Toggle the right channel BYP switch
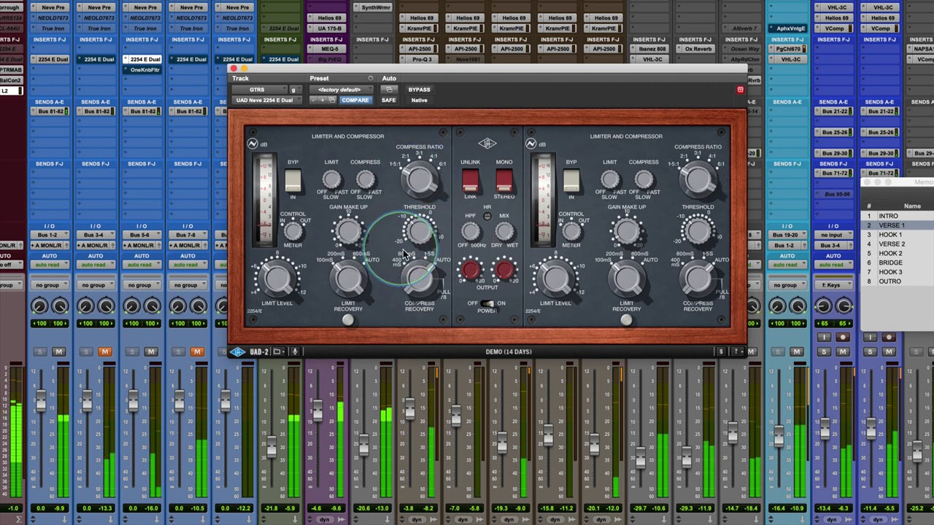 tap(571, 180)
